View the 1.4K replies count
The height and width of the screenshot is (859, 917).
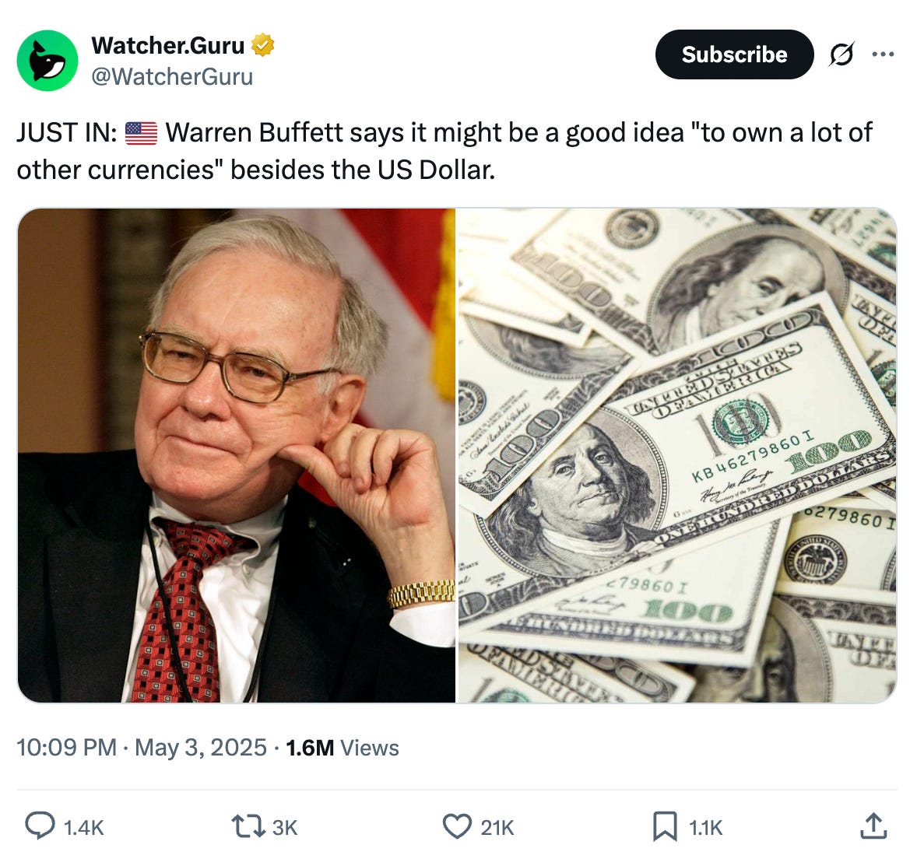pos(83,827)
